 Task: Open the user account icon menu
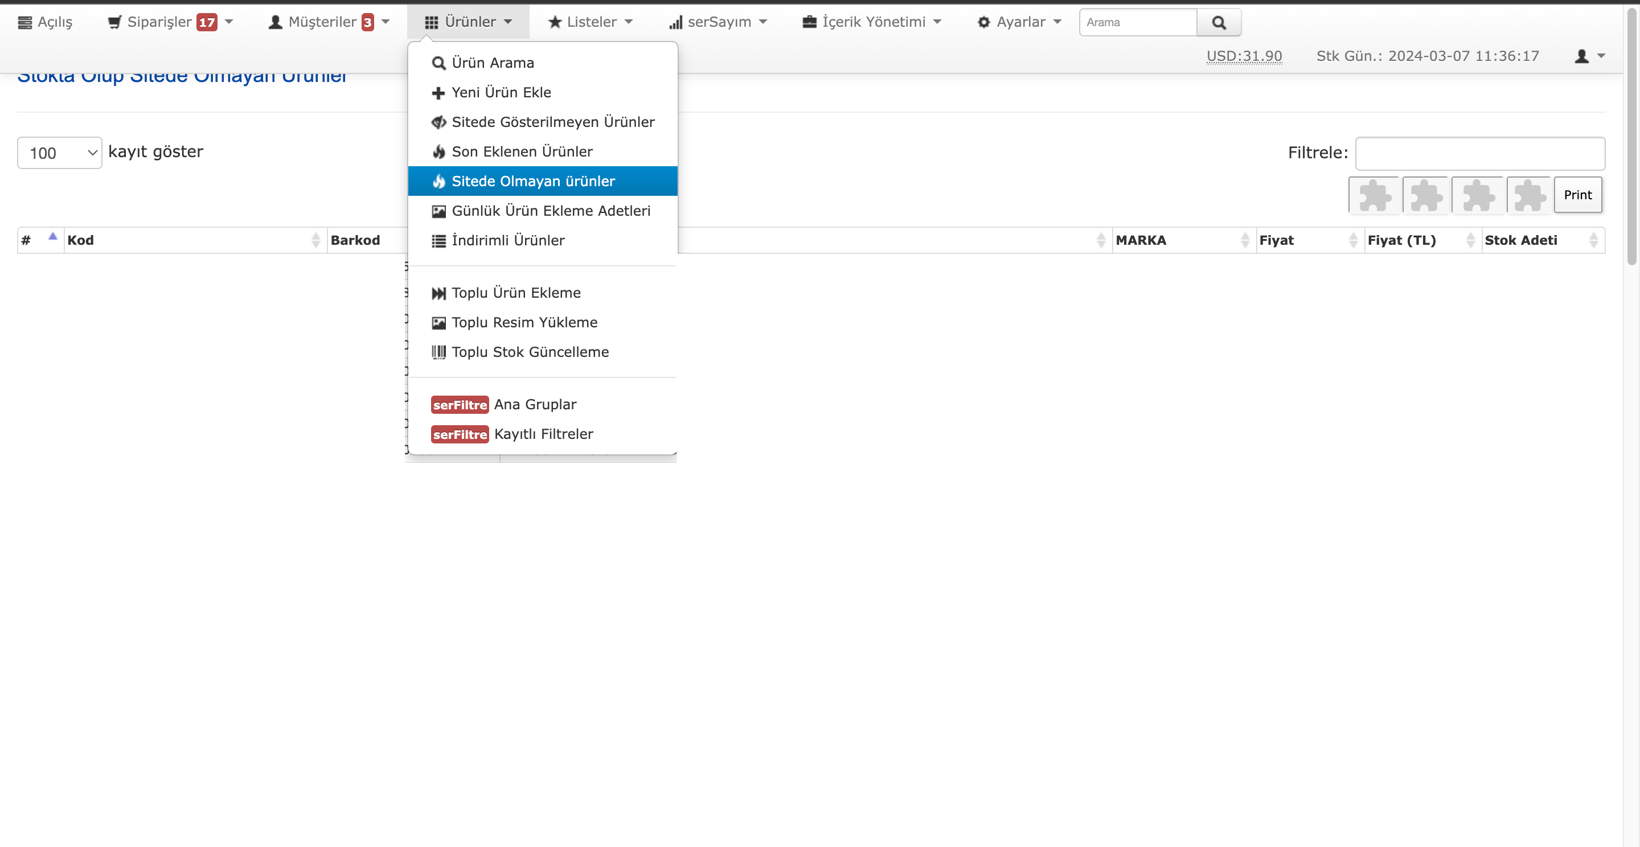[1590, 56]
